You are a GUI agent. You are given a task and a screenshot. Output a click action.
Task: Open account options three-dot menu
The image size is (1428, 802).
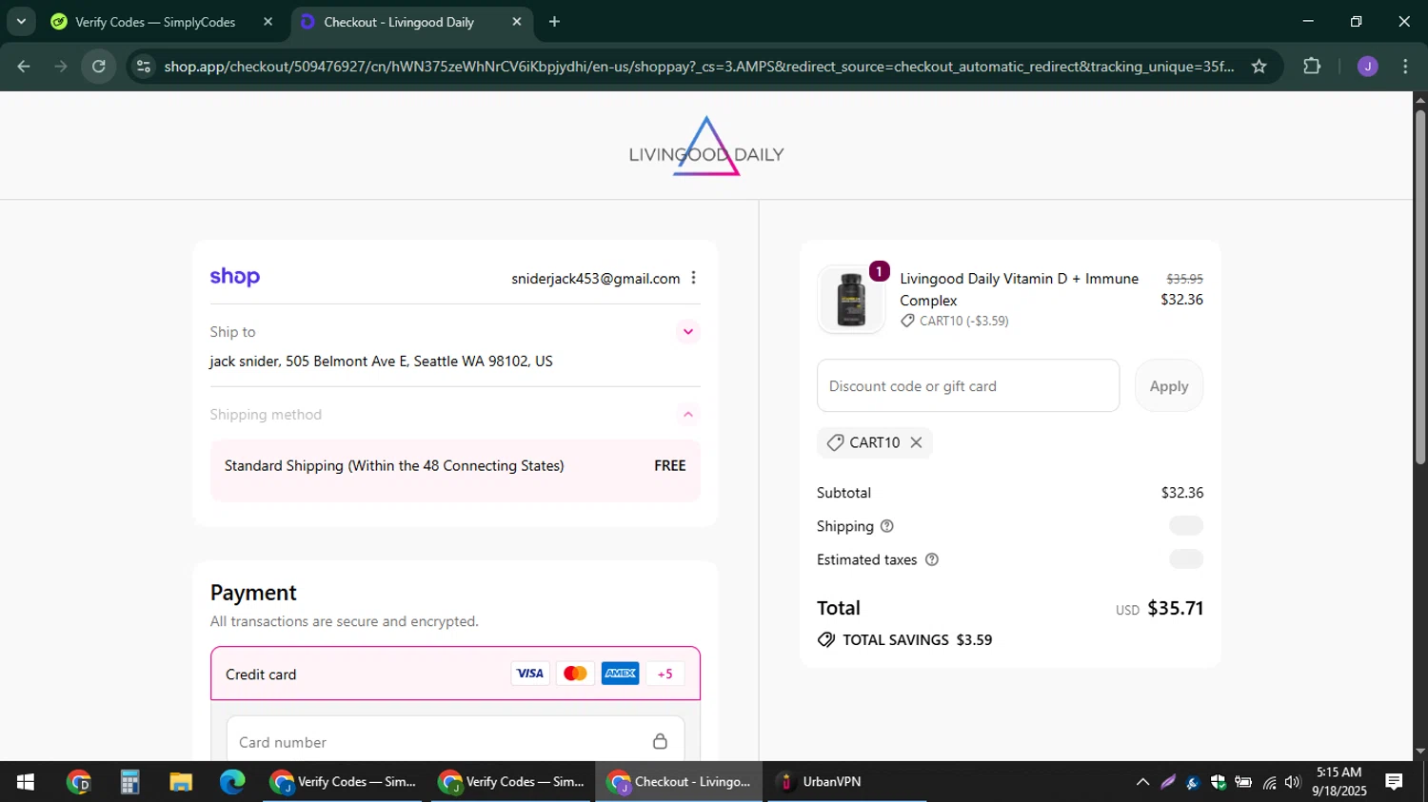pyautogui.click(x=693, y=278)
